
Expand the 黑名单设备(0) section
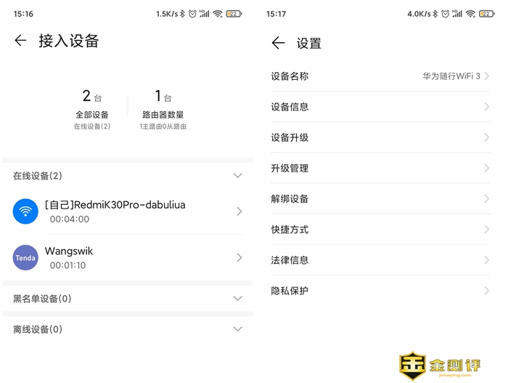click(x=237, y=298)
